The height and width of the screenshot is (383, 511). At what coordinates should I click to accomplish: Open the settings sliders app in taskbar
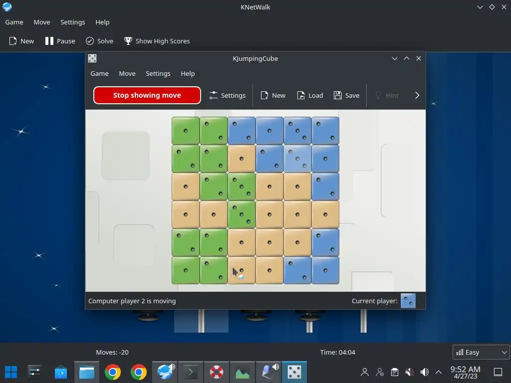tap(34, 372)
